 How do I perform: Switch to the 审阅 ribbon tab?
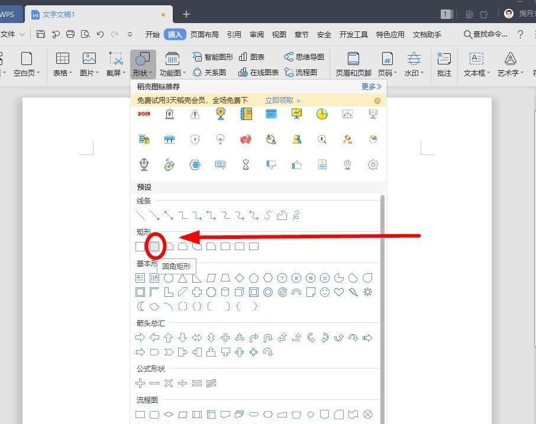click(x=256, y=34)
